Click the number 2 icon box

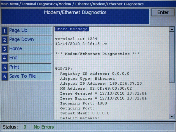pos(4,40)
